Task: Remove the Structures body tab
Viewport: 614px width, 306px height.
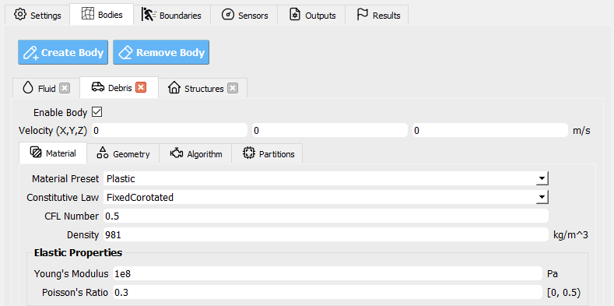Action: [x=233, y=88]
